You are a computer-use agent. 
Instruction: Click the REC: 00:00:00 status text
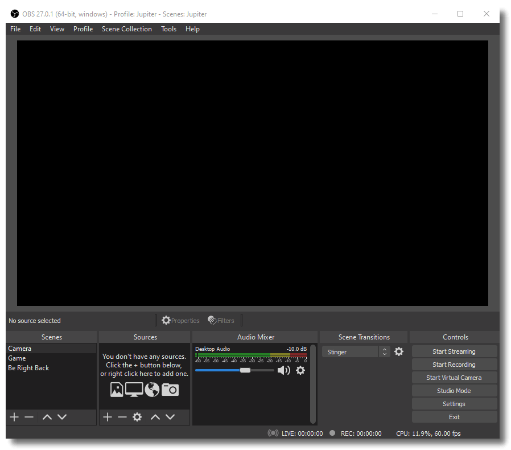pyautogui.click(x=361, y=433)
